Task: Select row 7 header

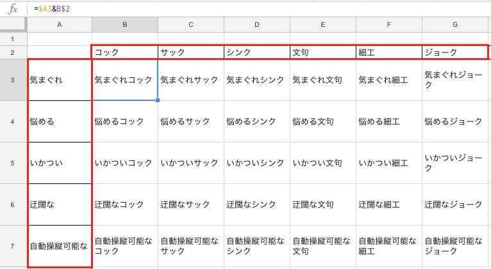Action: point(13,246)
